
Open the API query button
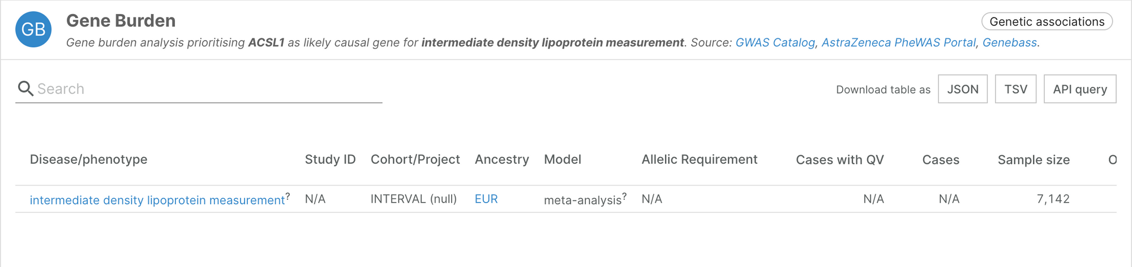pyautogui.click(x=1079, y=89)
